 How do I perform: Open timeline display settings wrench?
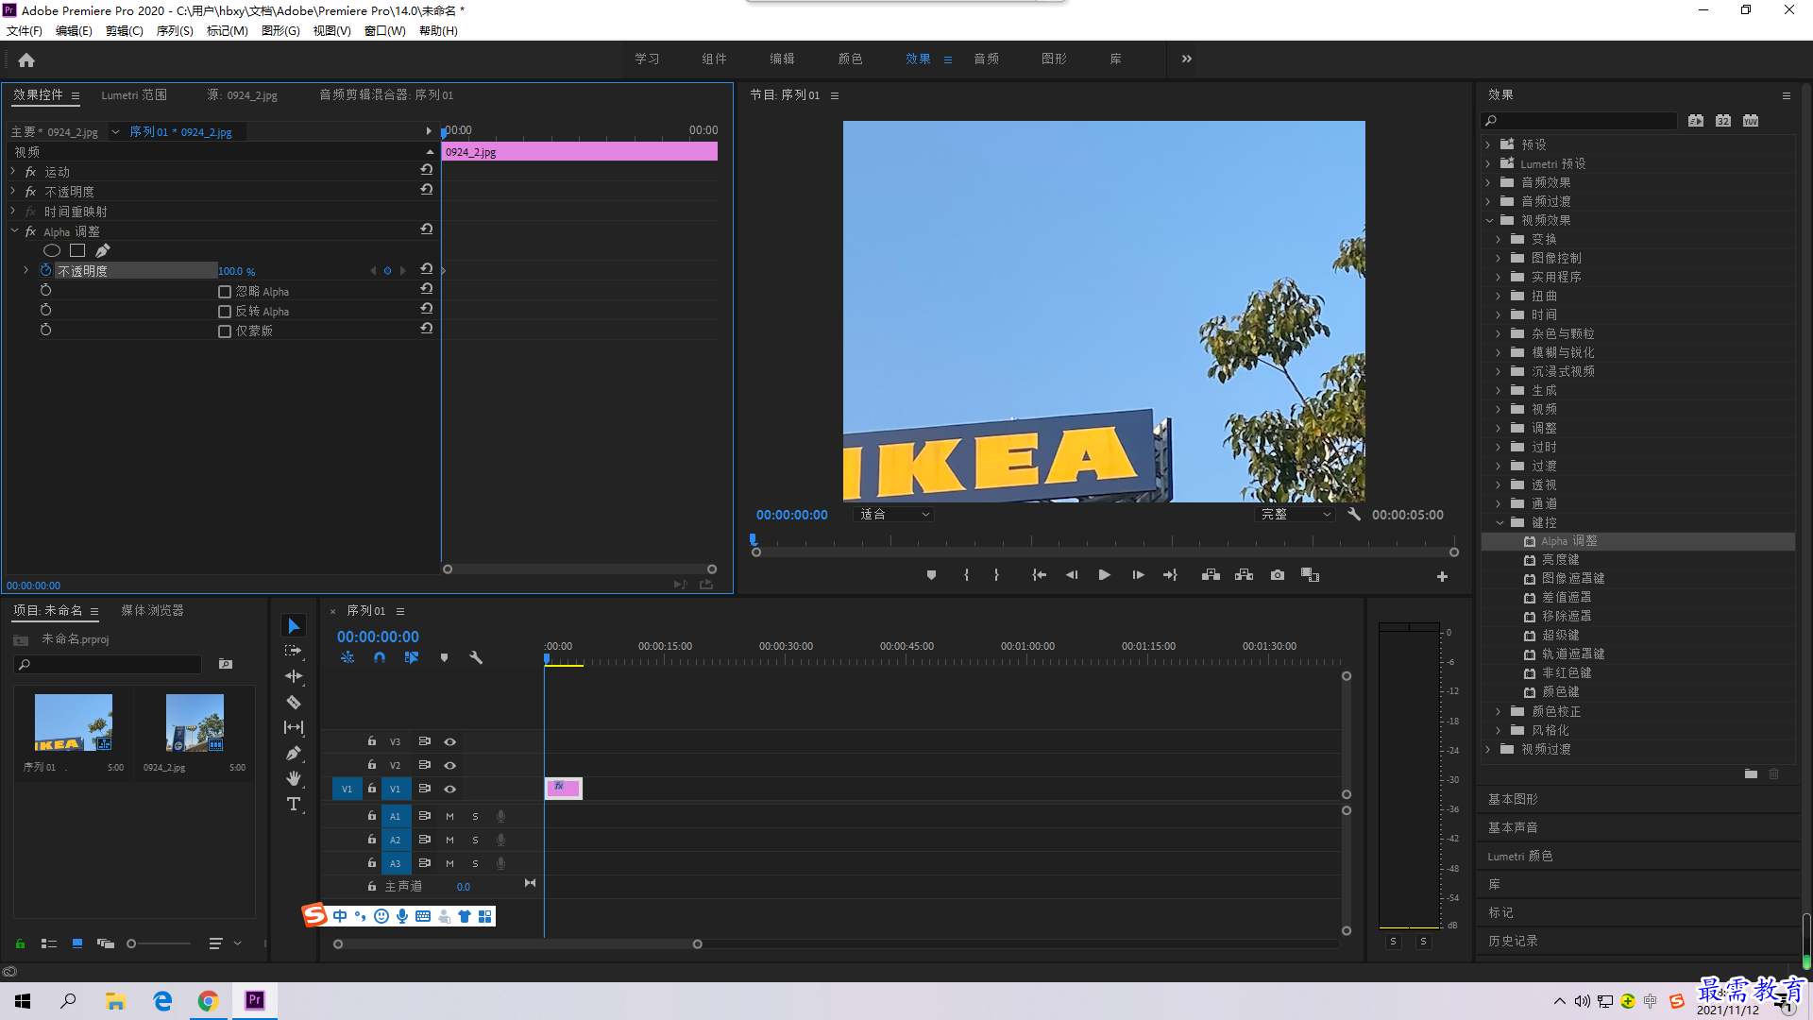(476, 657)
